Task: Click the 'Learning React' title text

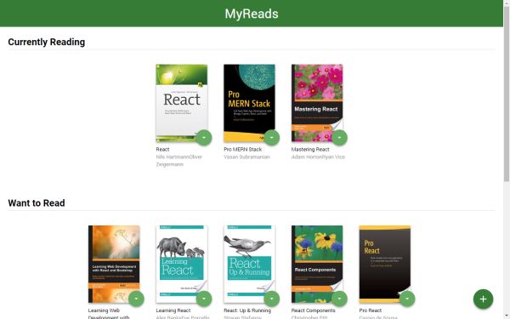Action: 173,310
